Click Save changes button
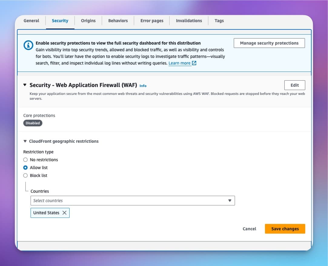Image resolution: width=328 pixels, height=266 pixels. [285, 229]
